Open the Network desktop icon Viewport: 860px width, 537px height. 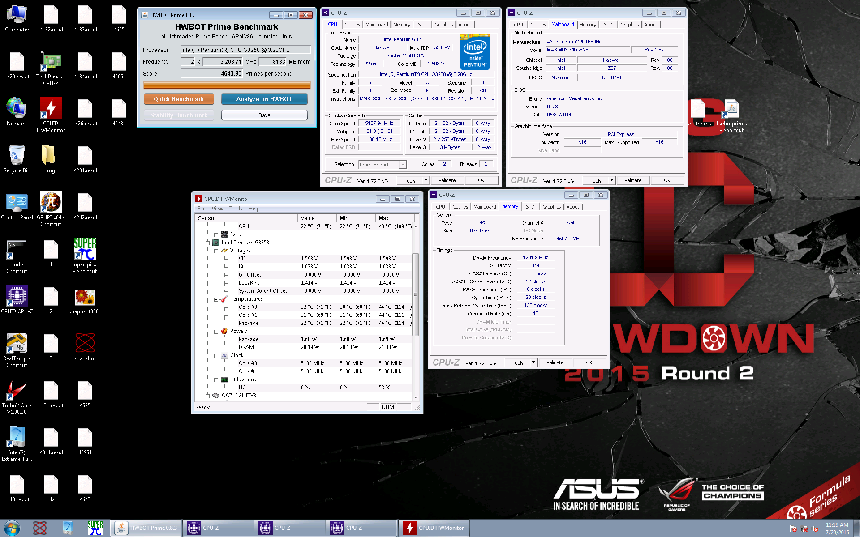pyautogui.click(x=17, y=112)
